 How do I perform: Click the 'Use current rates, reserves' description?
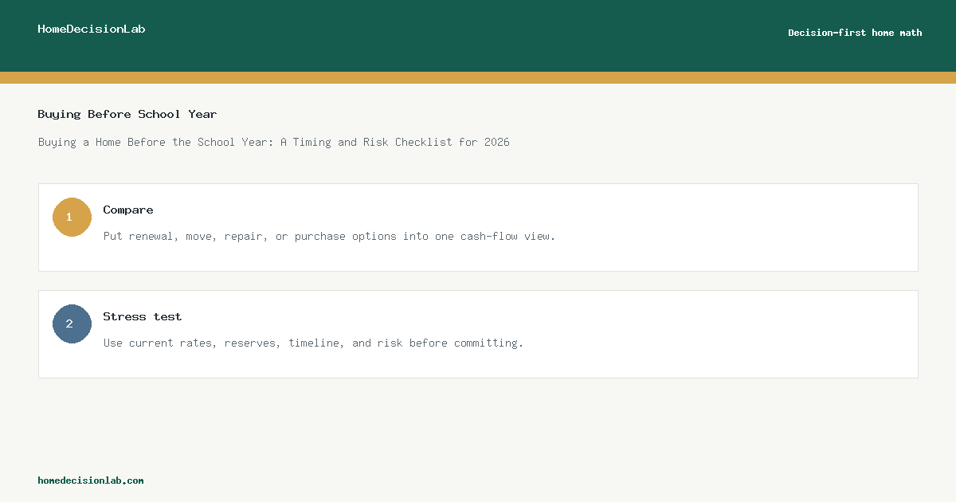tap(313, 343)
